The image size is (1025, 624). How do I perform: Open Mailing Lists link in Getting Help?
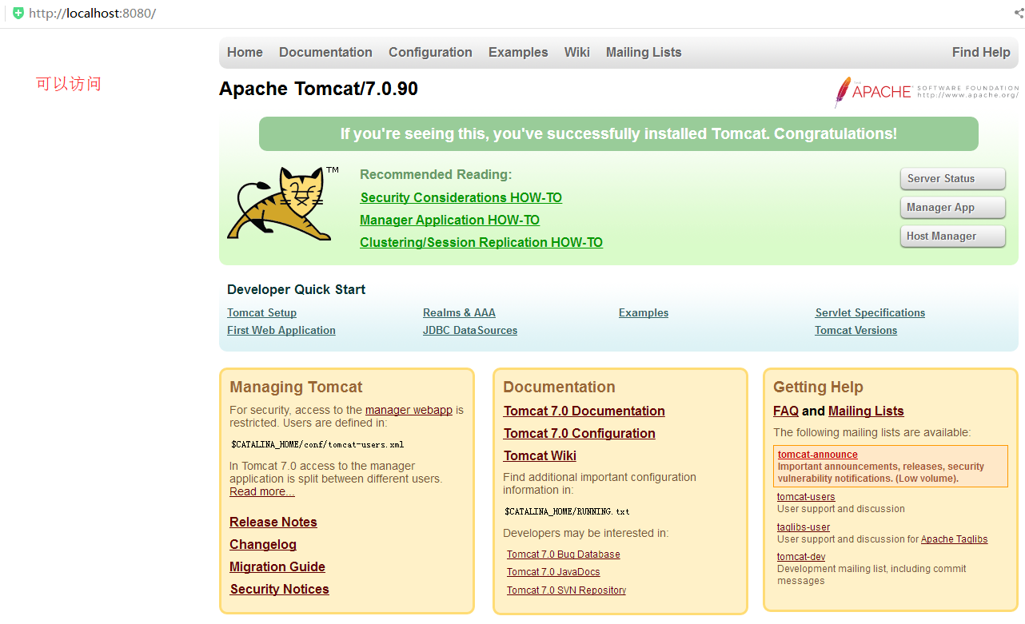[x=866, y=411]
